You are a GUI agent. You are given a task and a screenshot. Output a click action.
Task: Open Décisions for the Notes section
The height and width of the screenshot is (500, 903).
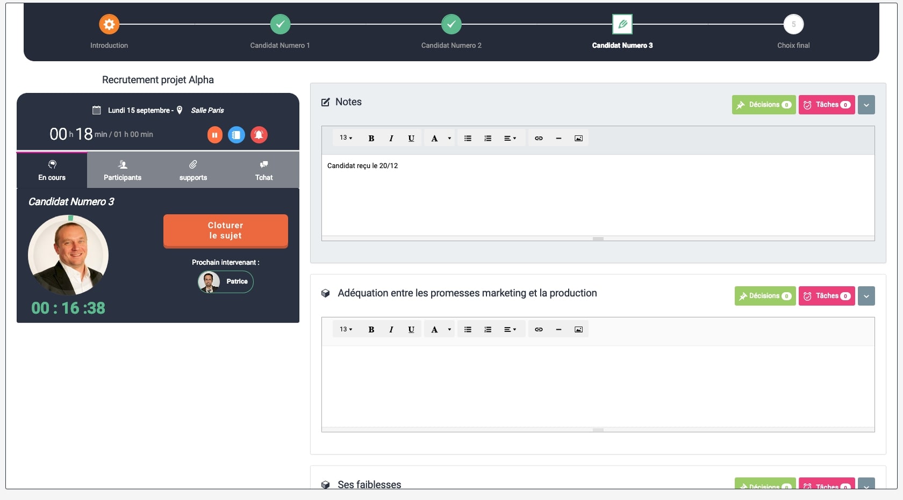[763, 105]
